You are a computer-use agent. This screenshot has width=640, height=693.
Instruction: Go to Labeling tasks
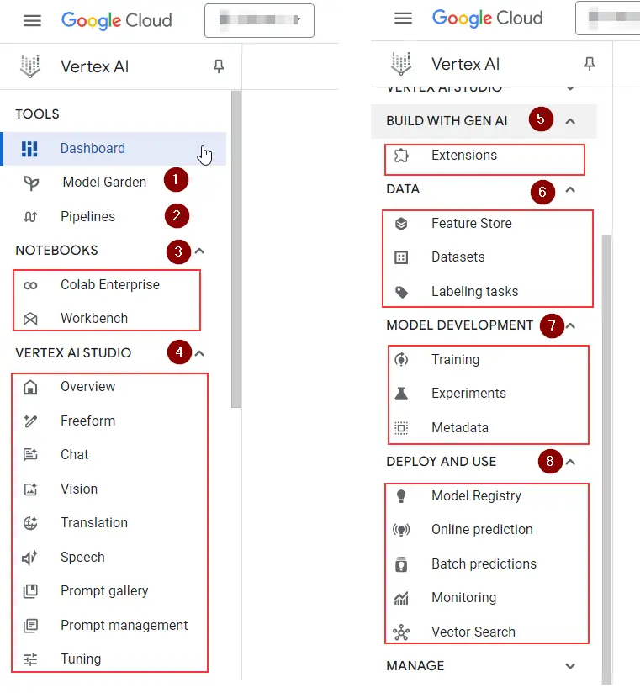pyautogui.click(x=474, y=292)
